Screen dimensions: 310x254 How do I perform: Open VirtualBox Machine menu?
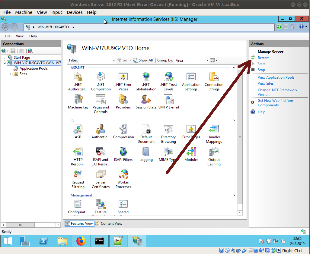tap(24, 12)
